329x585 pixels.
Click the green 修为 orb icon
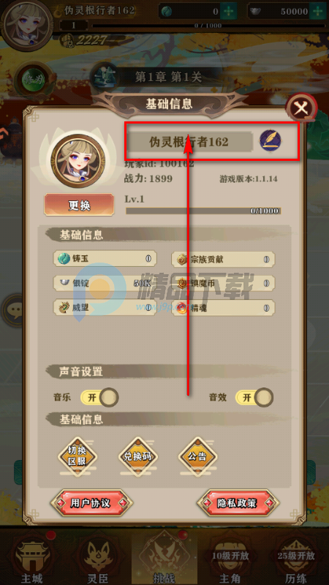click(34, 80)
